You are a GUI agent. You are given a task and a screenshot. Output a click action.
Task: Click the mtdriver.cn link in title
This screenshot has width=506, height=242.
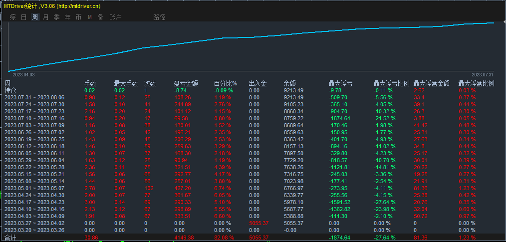[x=78, y=6]
